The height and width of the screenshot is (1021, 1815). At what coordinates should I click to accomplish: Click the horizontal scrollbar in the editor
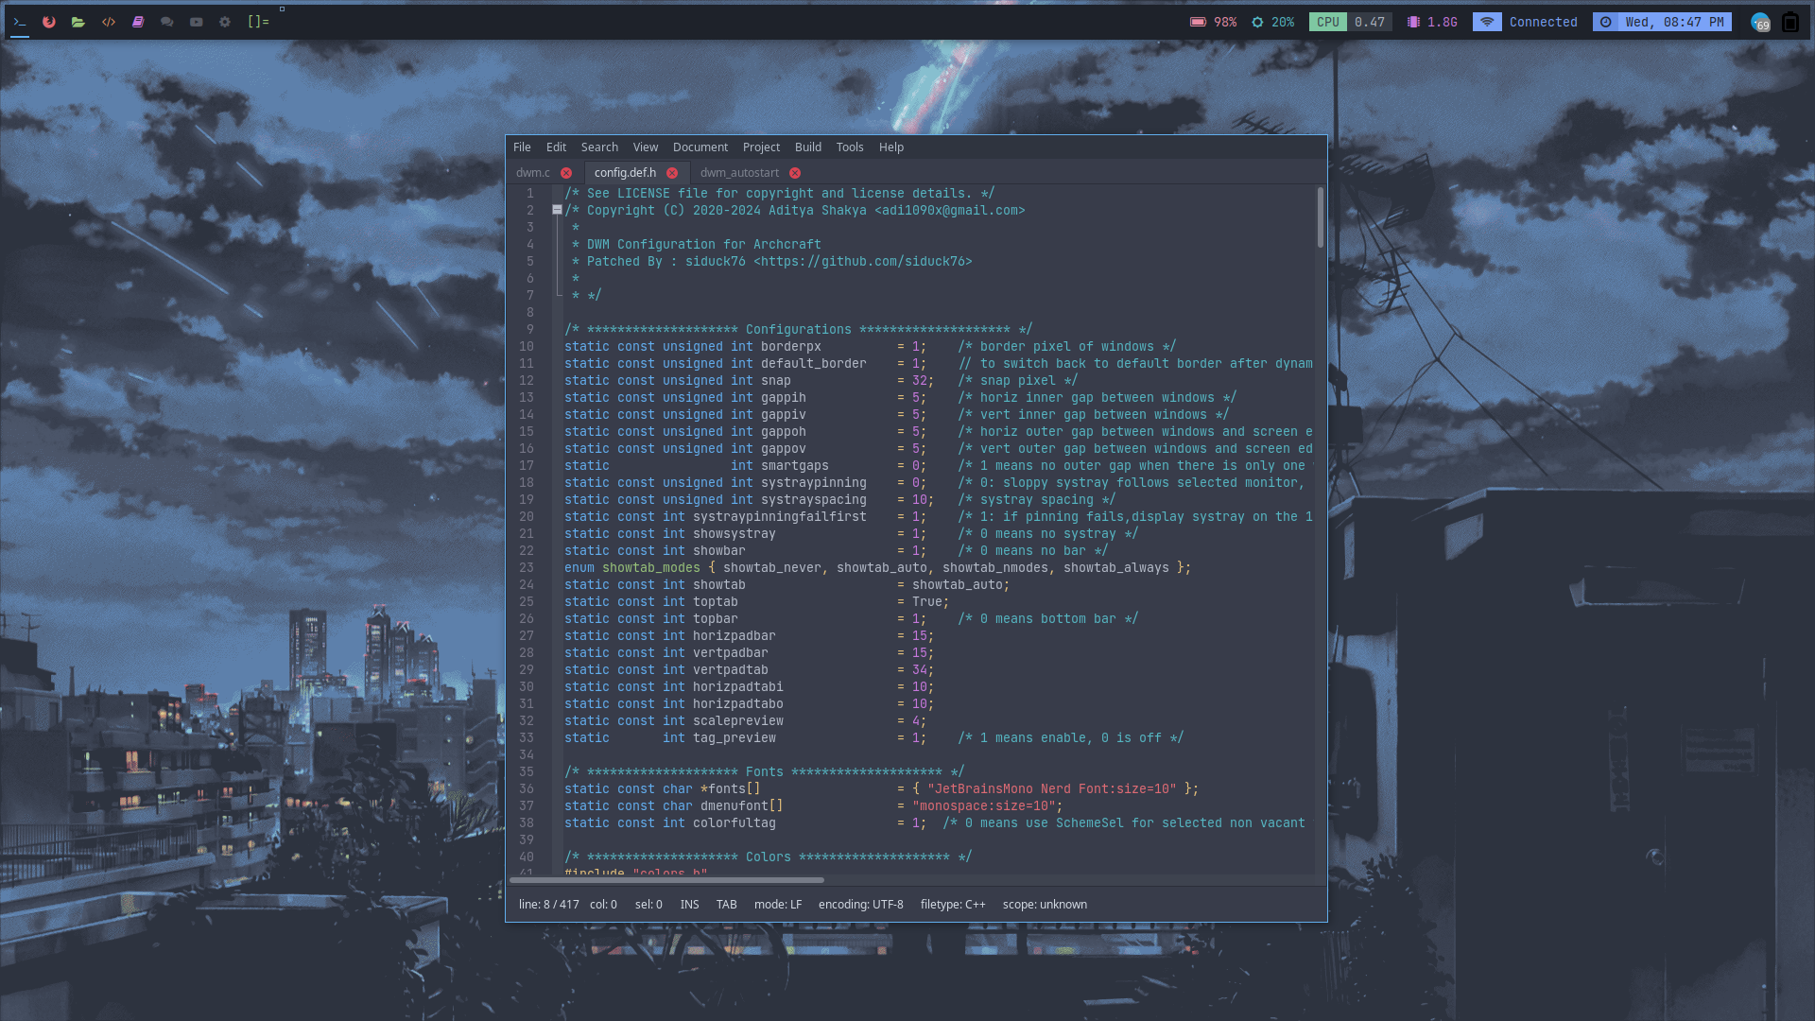(666, 880)
